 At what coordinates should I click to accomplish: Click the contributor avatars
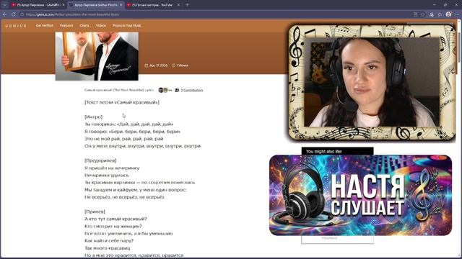[x=165, y=90]
